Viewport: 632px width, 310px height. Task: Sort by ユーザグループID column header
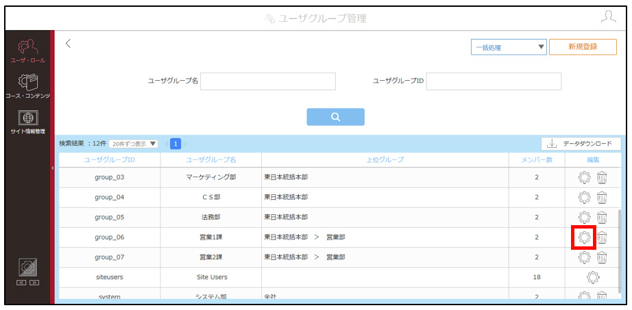(x=109, y=160)
